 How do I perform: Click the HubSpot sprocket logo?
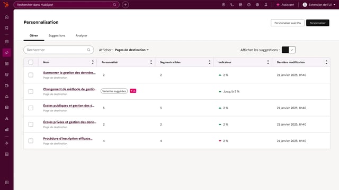point(6,5)
